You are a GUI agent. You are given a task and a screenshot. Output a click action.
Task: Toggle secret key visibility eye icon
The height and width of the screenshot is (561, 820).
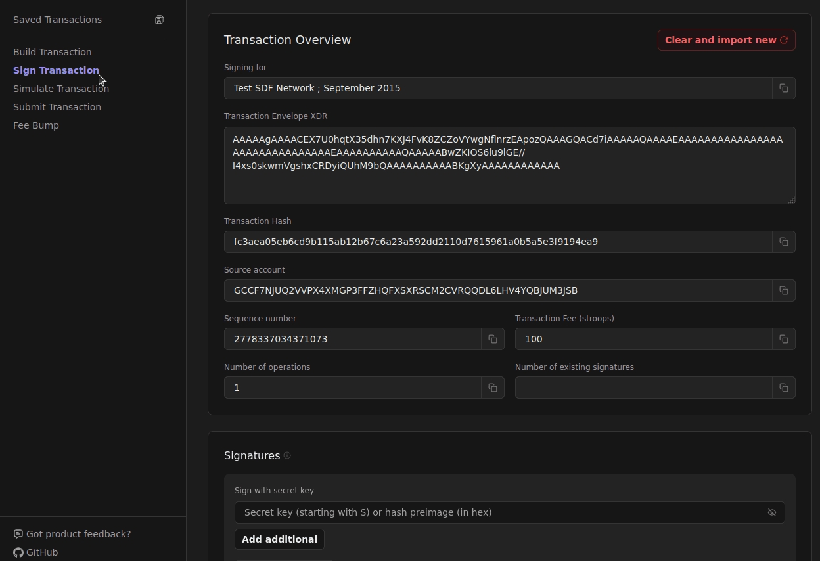pos(772,512)
